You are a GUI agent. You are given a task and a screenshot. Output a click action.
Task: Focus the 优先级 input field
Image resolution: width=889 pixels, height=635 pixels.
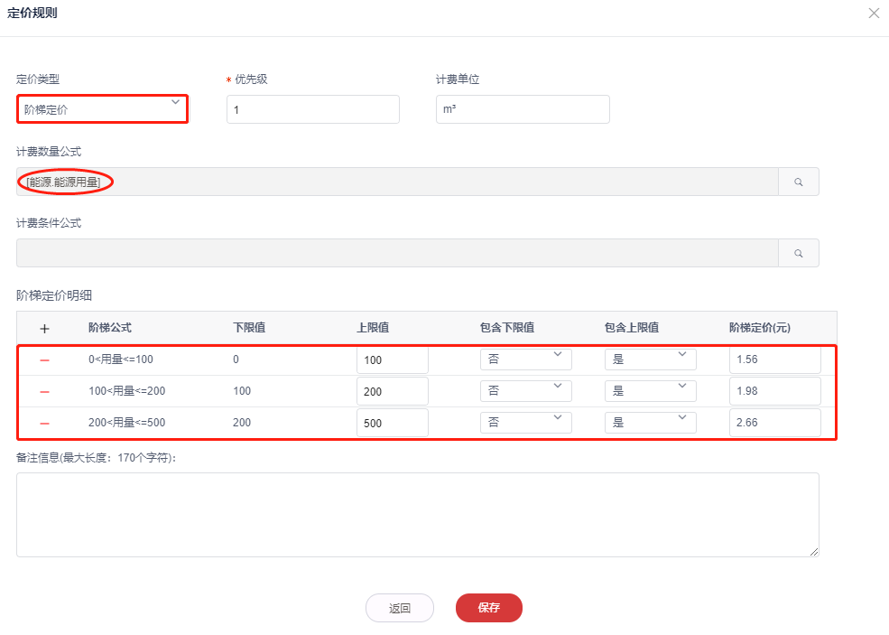(x=312, y=109)
